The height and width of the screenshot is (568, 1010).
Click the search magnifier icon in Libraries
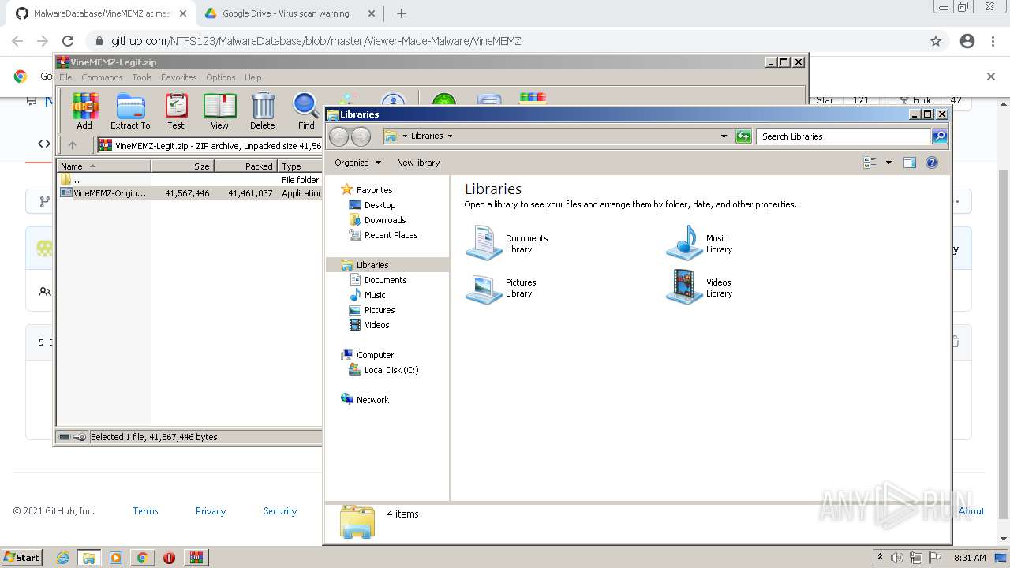pos(940,136)
